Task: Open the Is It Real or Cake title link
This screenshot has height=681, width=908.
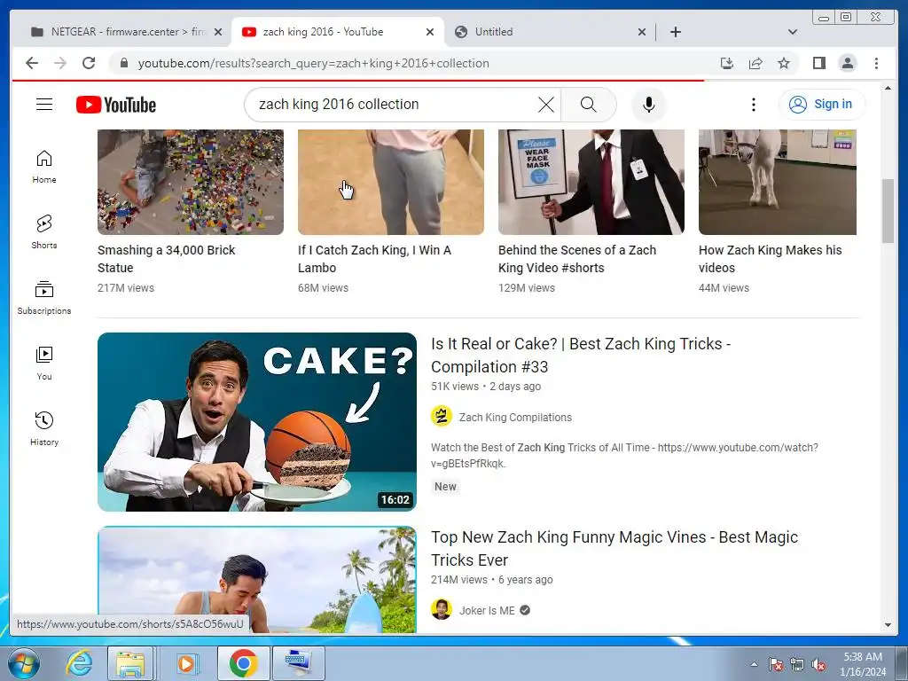Action: click(581, 355)
